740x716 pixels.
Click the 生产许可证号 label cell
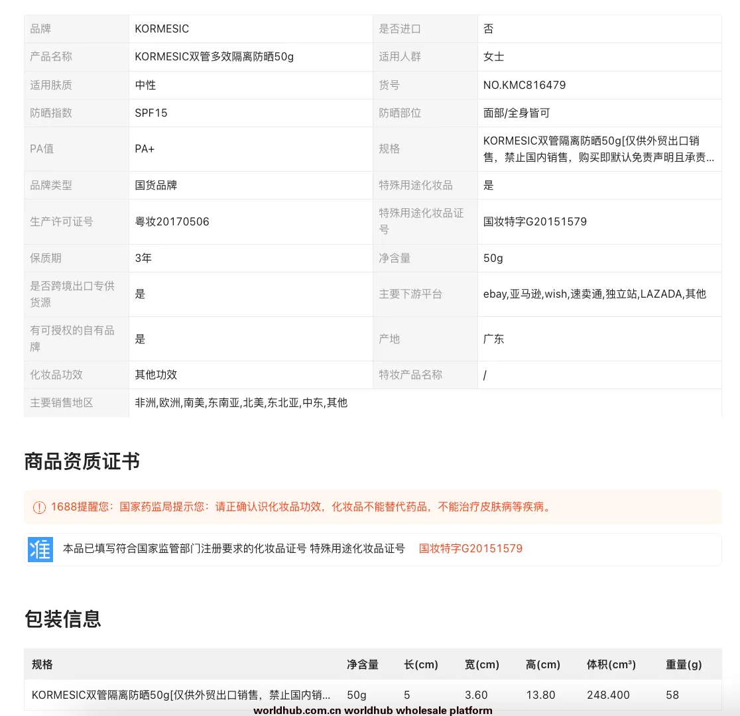coord(76,222)
